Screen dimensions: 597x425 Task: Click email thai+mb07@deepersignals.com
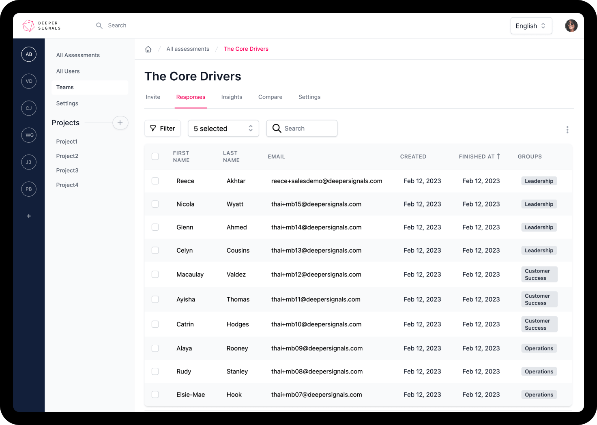pos(317,395)
